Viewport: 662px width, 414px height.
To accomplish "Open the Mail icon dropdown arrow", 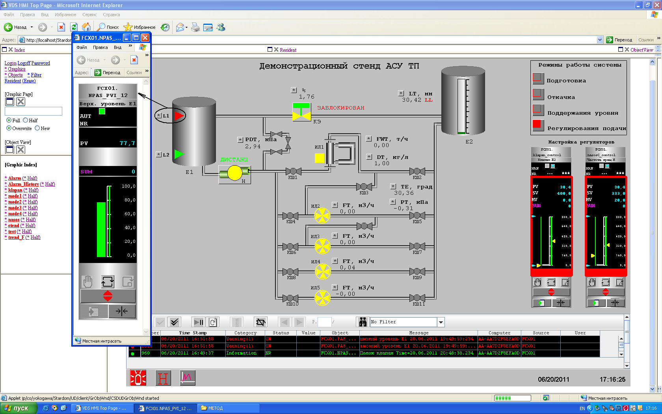I will point(186,27).
